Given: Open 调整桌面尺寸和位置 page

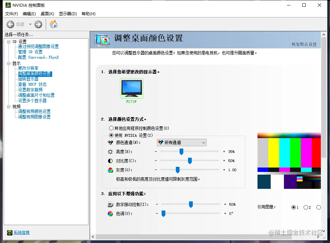Looking at the screenshot, I should (36, 95).
